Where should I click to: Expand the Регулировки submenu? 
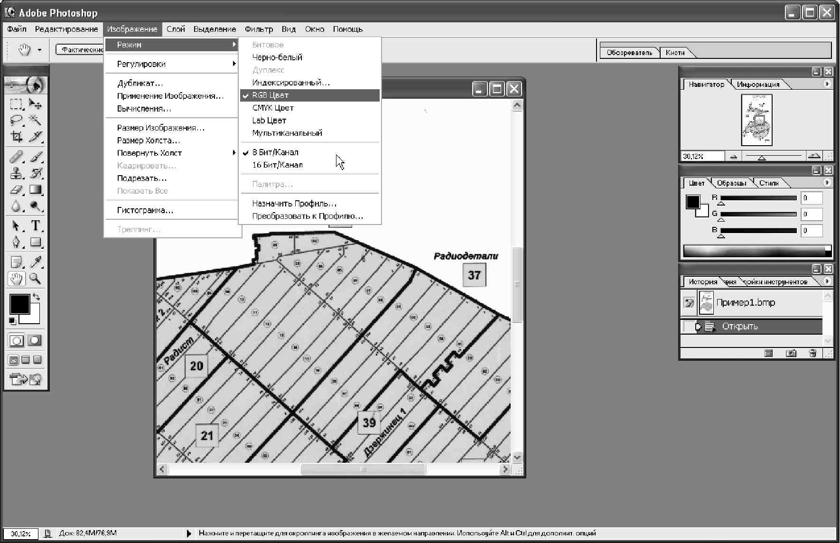[171, 64]
